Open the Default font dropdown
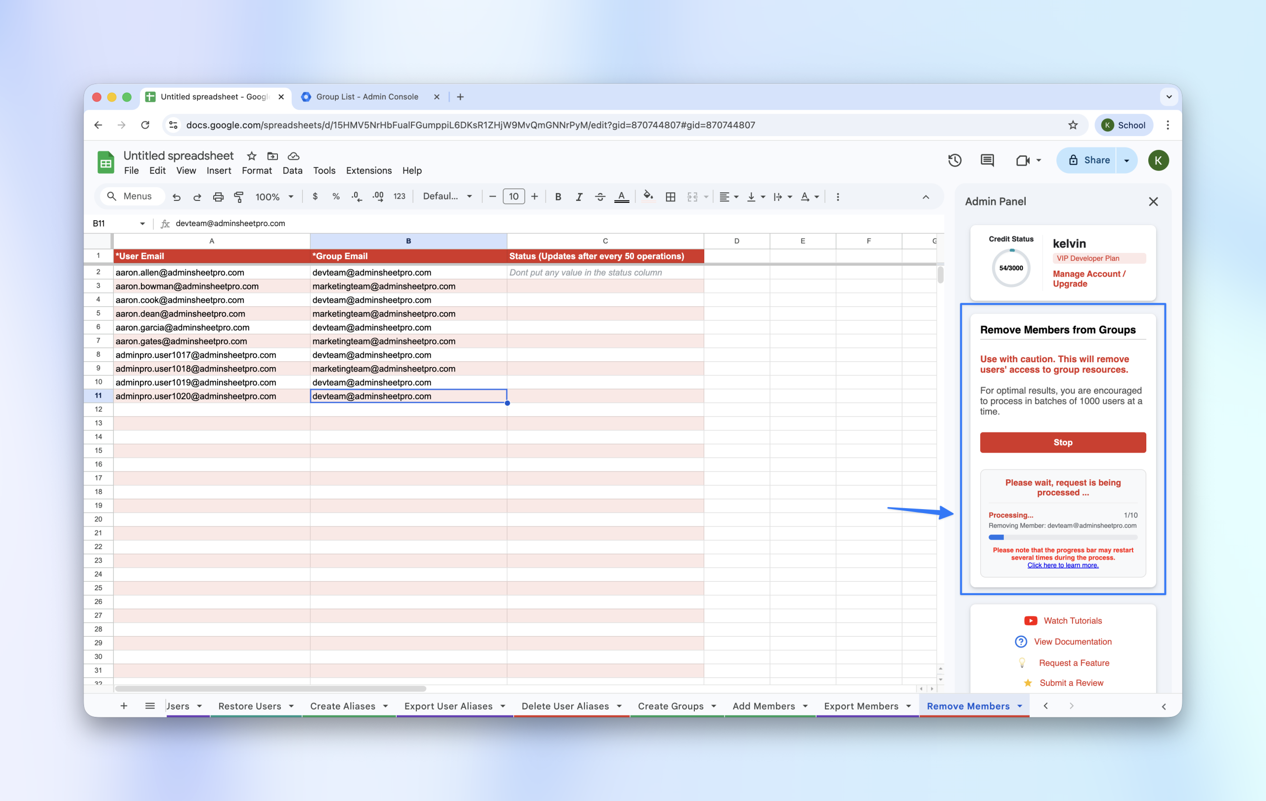The width and height of the screenshot is (1266, 801). tap(448, 196)
